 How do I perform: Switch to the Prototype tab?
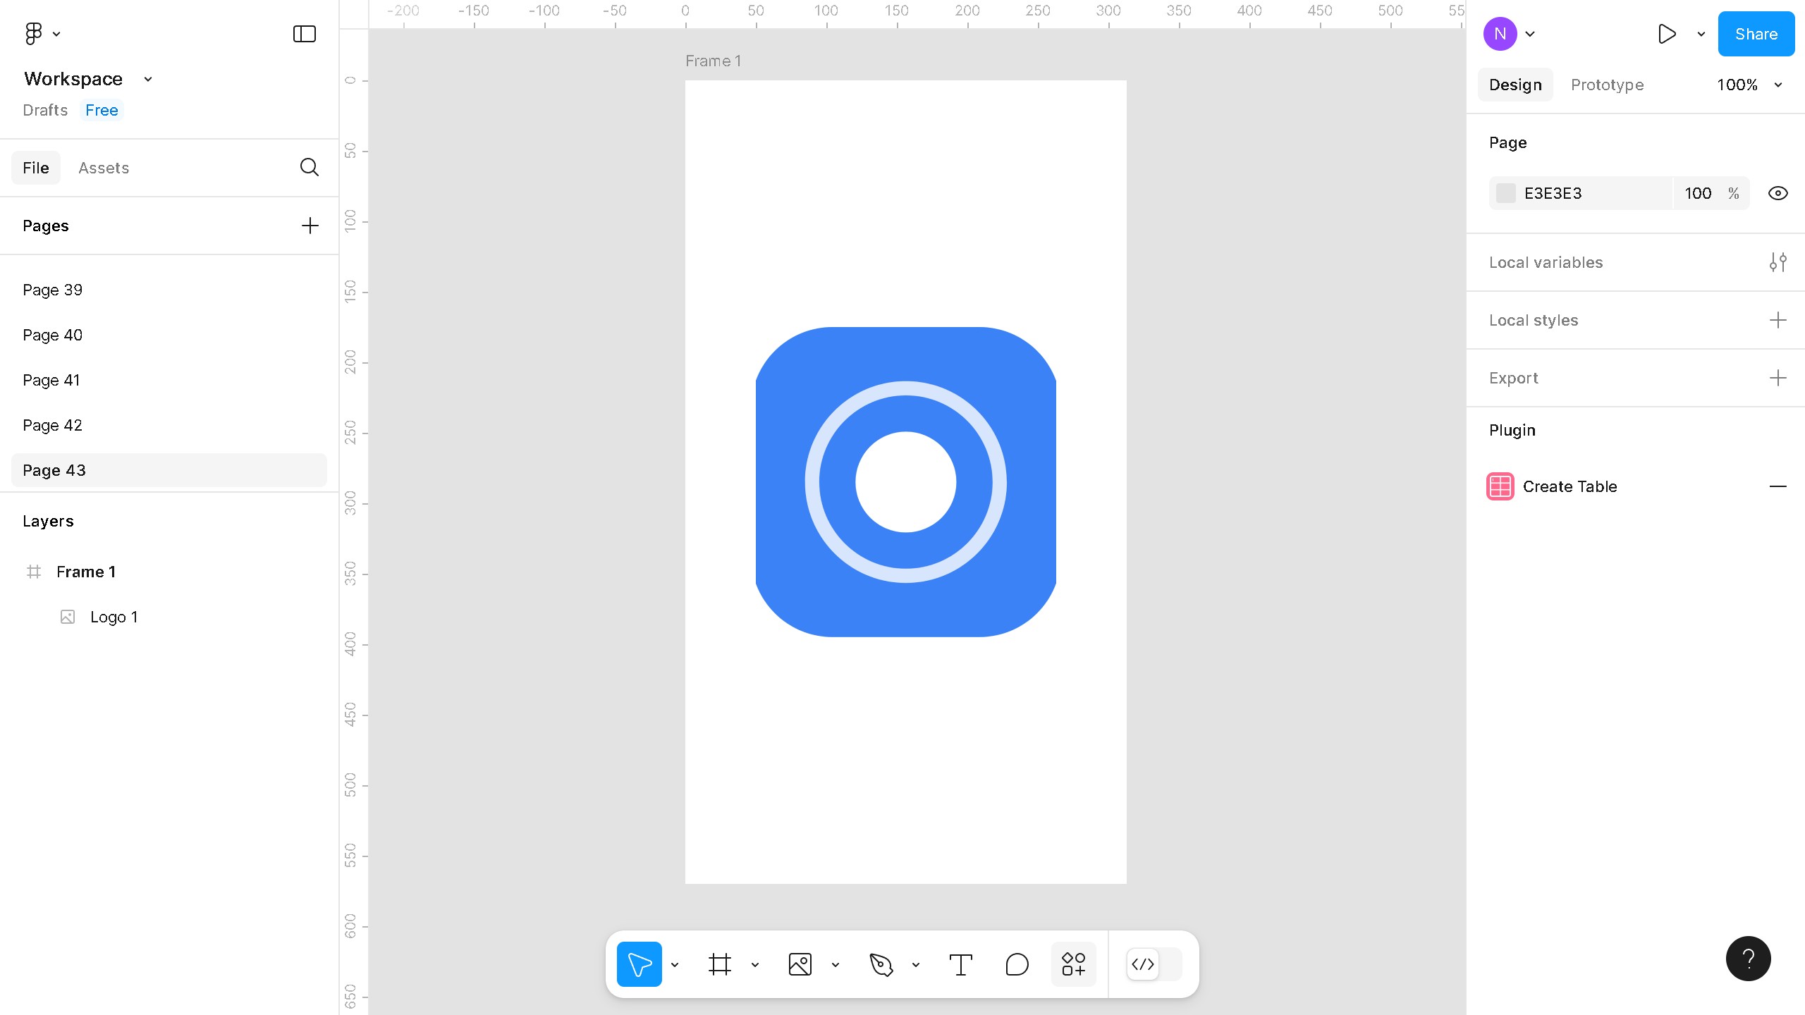1607,85
